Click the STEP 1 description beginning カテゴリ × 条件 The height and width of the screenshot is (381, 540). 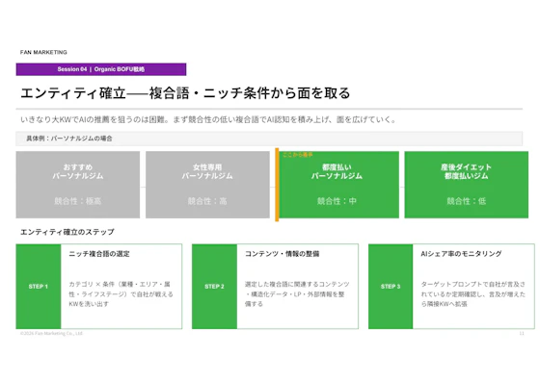point(121,294)
